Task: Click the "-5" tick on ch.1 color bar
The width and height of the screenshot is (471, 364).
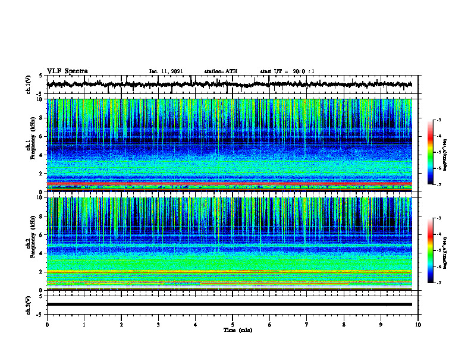Action: (439, 152)
